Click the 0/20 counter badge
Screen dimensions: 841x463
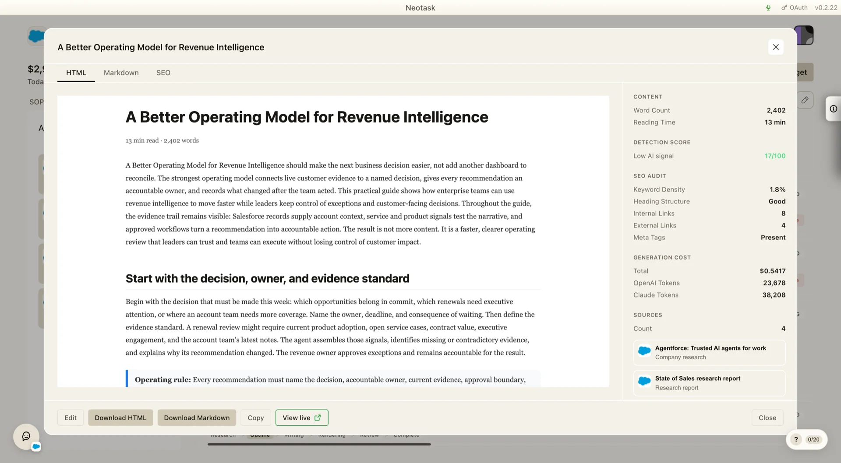(813, 439)
